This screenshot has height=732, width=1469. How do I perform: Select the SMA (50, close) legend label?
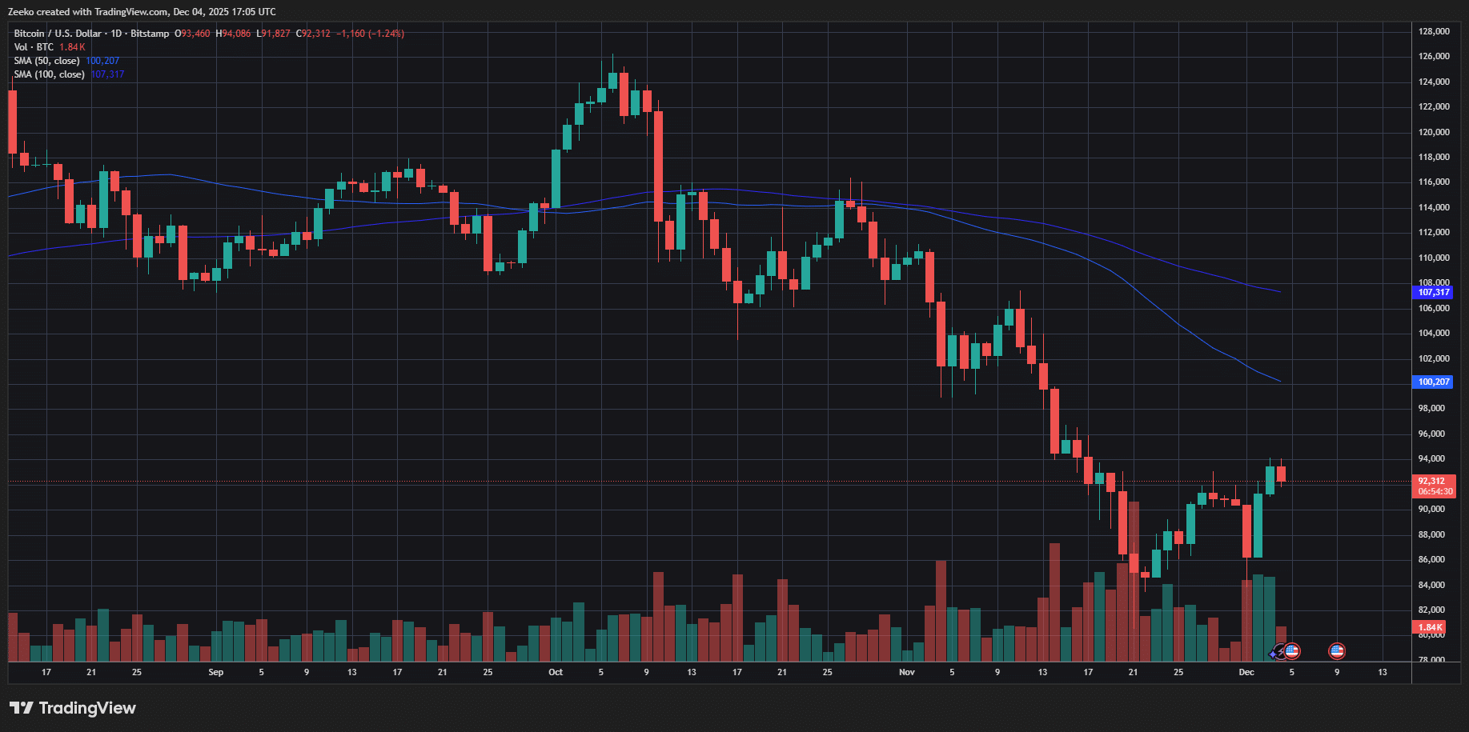(46, 61)
